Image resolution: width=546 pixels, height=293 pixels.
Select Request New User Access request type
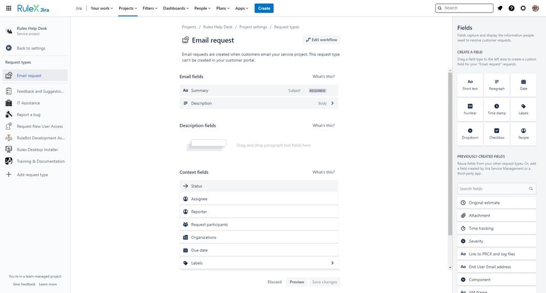click(x=35, y=126)
